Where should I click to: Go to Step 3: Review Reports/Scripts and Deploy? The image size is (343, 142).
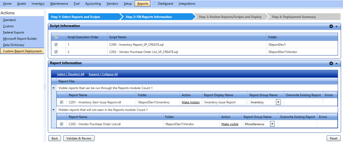(230, 17)
